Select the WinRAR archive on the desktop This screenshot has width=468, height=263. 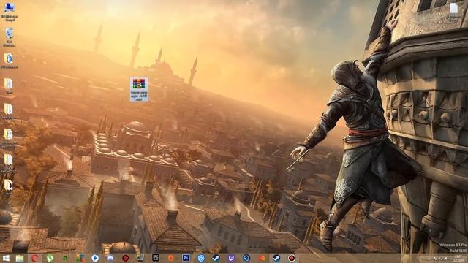tap(139, 89)
